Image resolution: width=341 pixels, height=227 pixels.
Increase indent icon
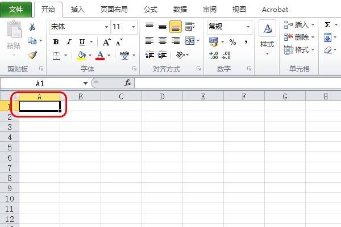coord(162,54)
